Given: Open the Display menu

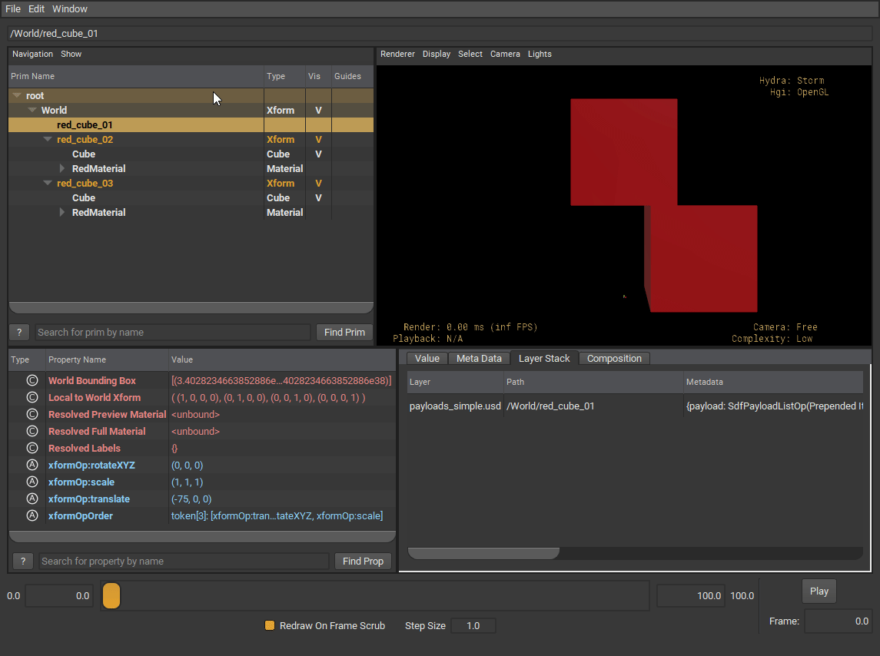Looking at the screenshot, I should click(437, 54).
